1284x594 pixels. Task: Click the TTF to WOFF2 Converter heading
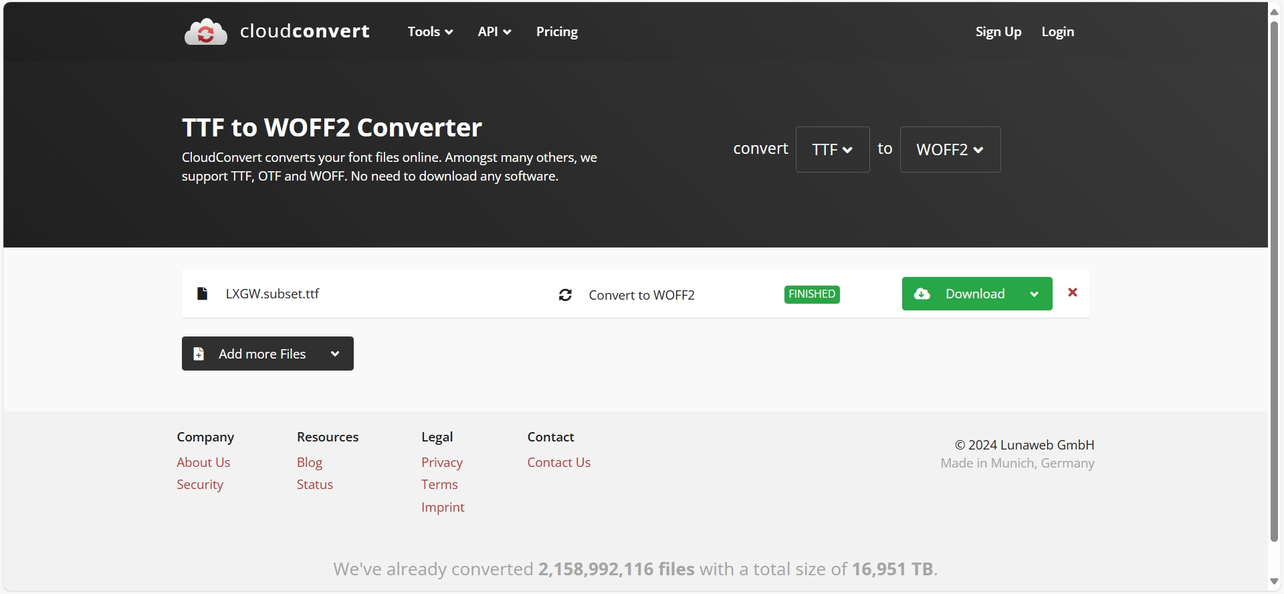tap(332, 127)
